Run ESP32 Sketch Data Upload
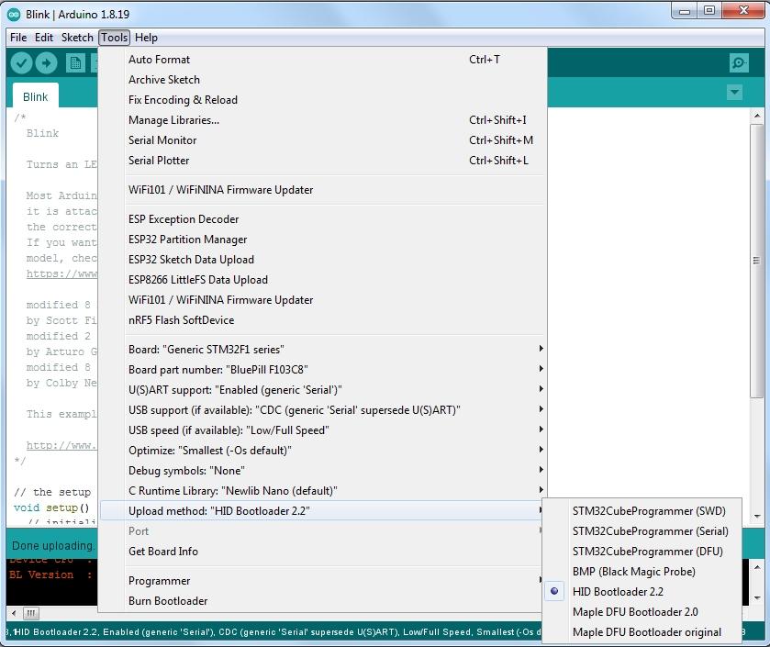This screenshot has height=647, width=770. click(x=323, y=259)
